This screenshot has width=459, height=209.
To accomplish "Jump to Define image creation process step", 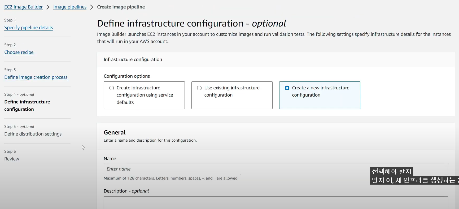I will pyautogui.click(x=36, y=77).
